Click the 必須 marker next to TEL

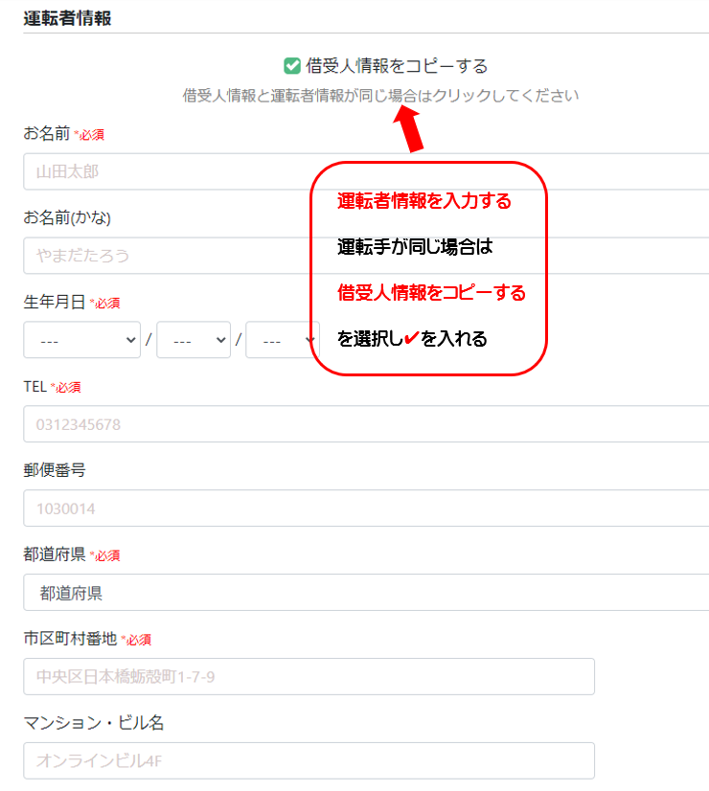(x=65, y=387)
